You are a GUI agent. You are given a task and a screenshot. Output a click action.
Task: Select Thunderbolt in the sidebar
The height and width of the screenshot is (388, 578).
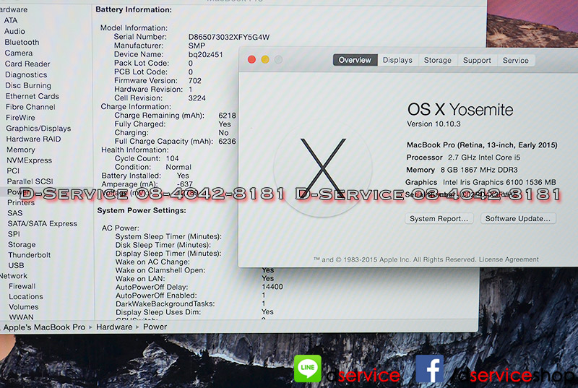[30, 255]
